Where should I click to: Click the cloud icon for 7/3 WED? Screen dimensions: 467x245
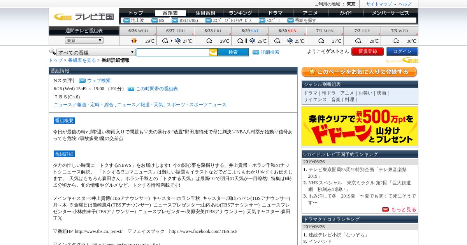tap(395, 40)
